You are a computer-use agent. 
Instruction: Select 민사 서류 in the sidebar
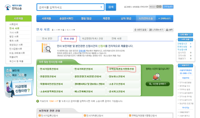(x=14, y=28)
